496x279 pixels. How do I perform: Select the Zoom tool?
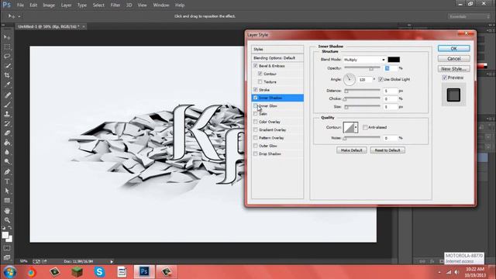7,220
